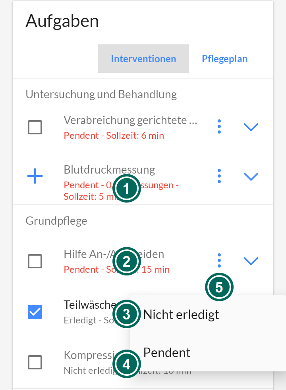286x390 pixels.
Task: Switch to the Interventionen tab
Action: point(144,59)
